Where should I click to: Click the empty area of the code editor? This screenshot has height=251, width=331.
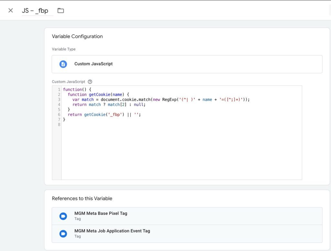click(x=182, y=152)
